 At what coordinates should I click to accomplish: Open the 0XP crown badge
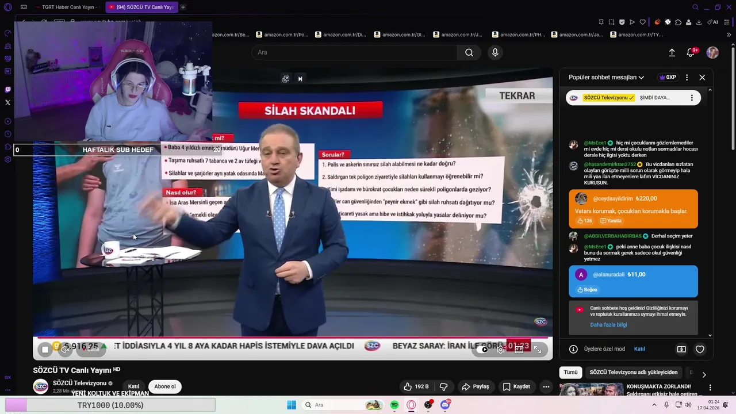click(x=668, y=77)
